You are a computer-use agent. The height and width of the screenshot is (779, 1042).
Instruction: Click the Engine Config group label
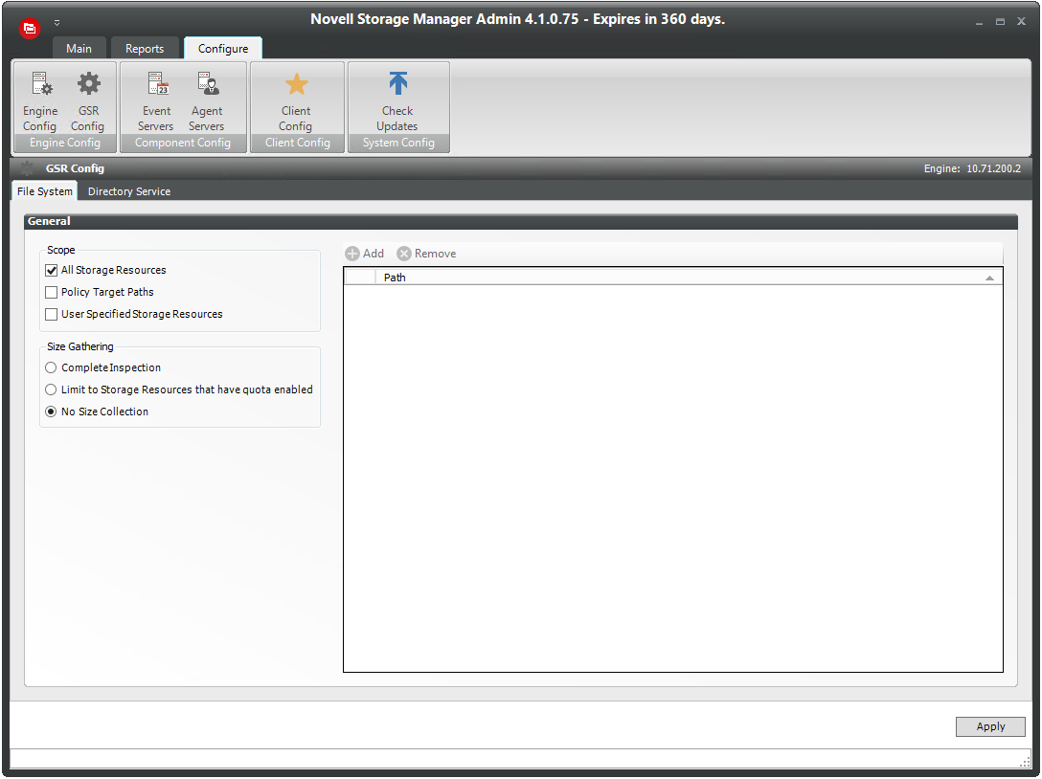[65, 143]
